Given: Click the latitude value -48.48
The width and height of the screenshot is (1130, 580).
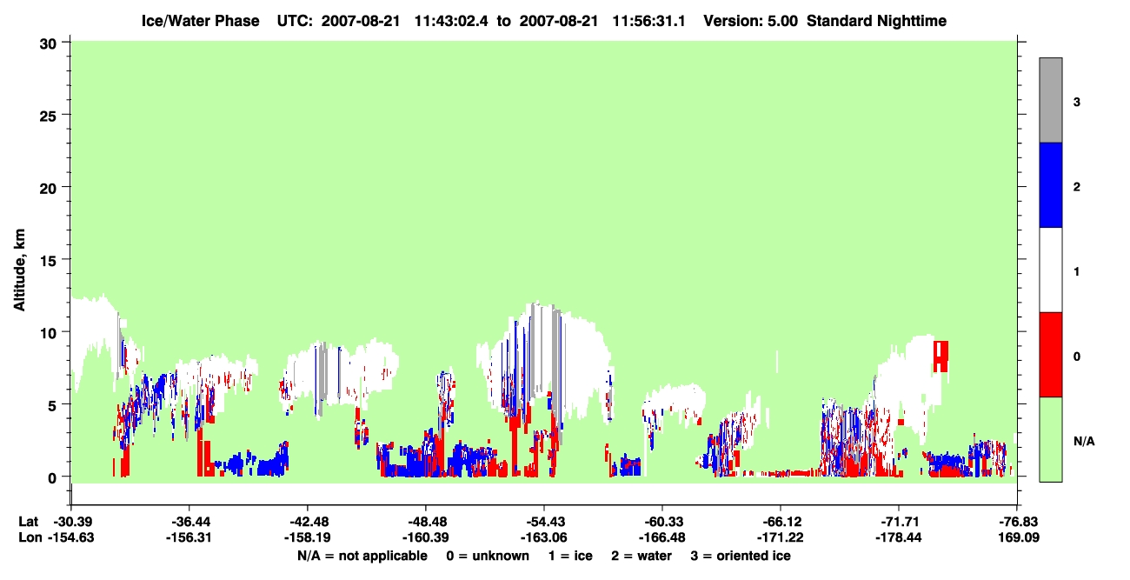Looking at the screenshot, I should click(x=425, y=522).
